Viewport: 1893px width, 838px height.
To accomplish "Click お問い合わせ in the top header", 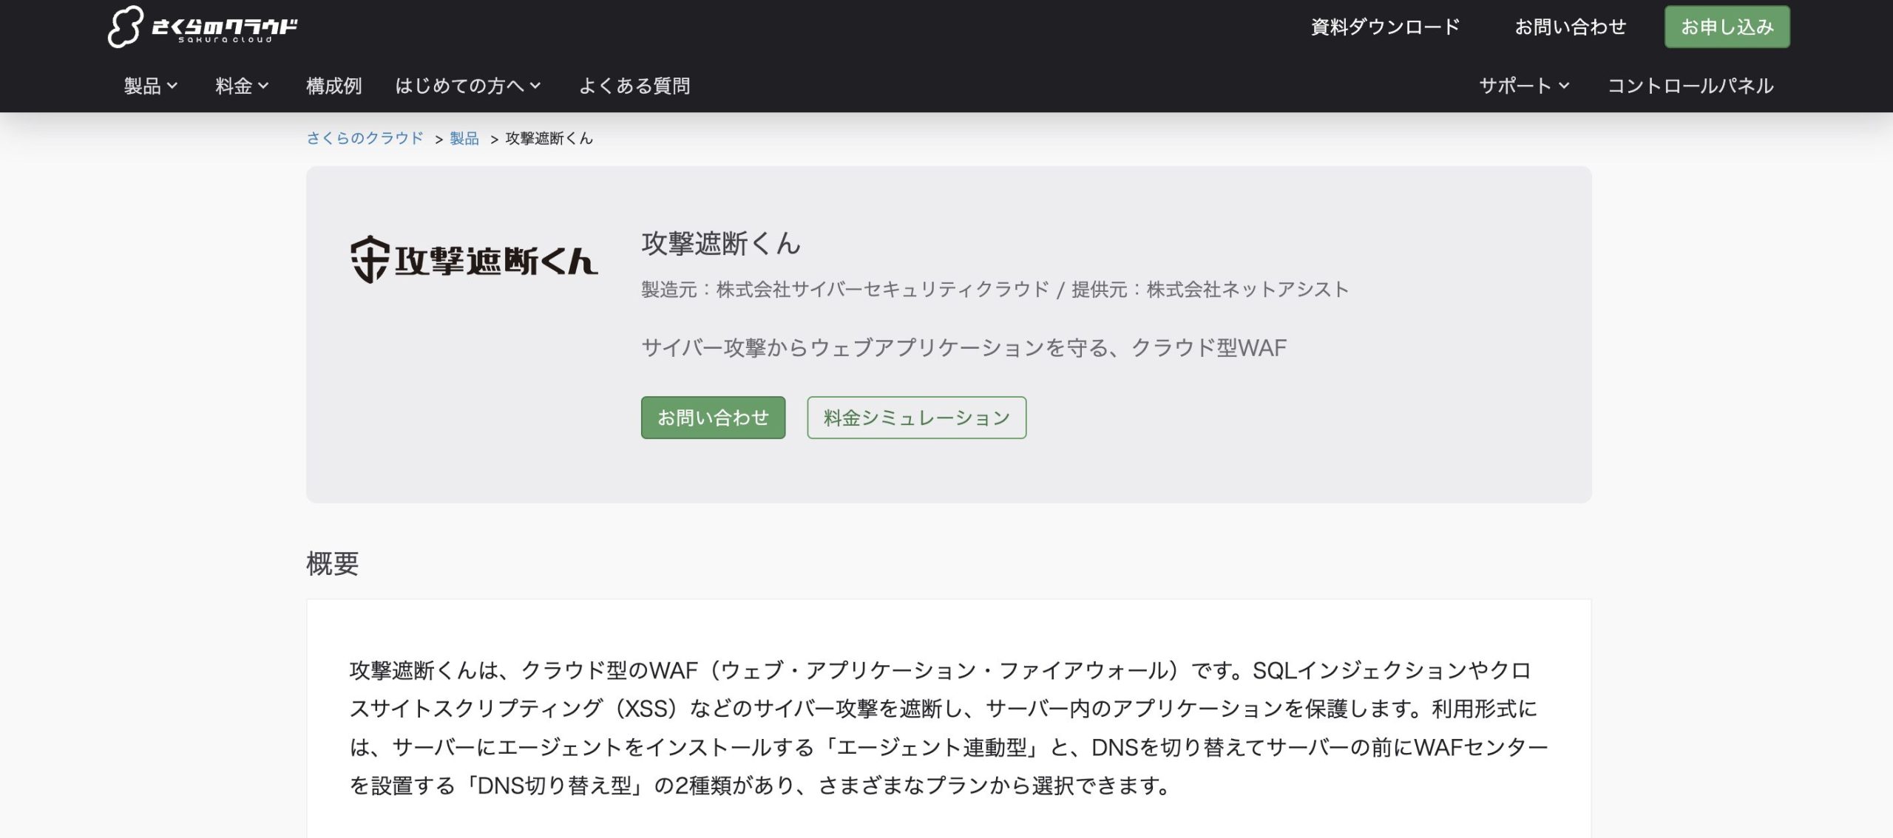I will [x=1571, y=27].
